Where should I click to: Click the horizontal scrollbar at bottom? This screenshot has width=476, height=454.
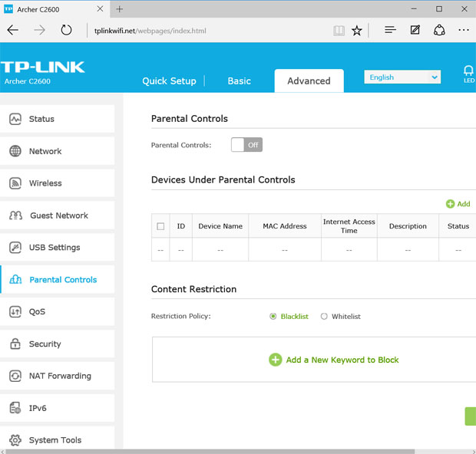(x=210, y=452)
